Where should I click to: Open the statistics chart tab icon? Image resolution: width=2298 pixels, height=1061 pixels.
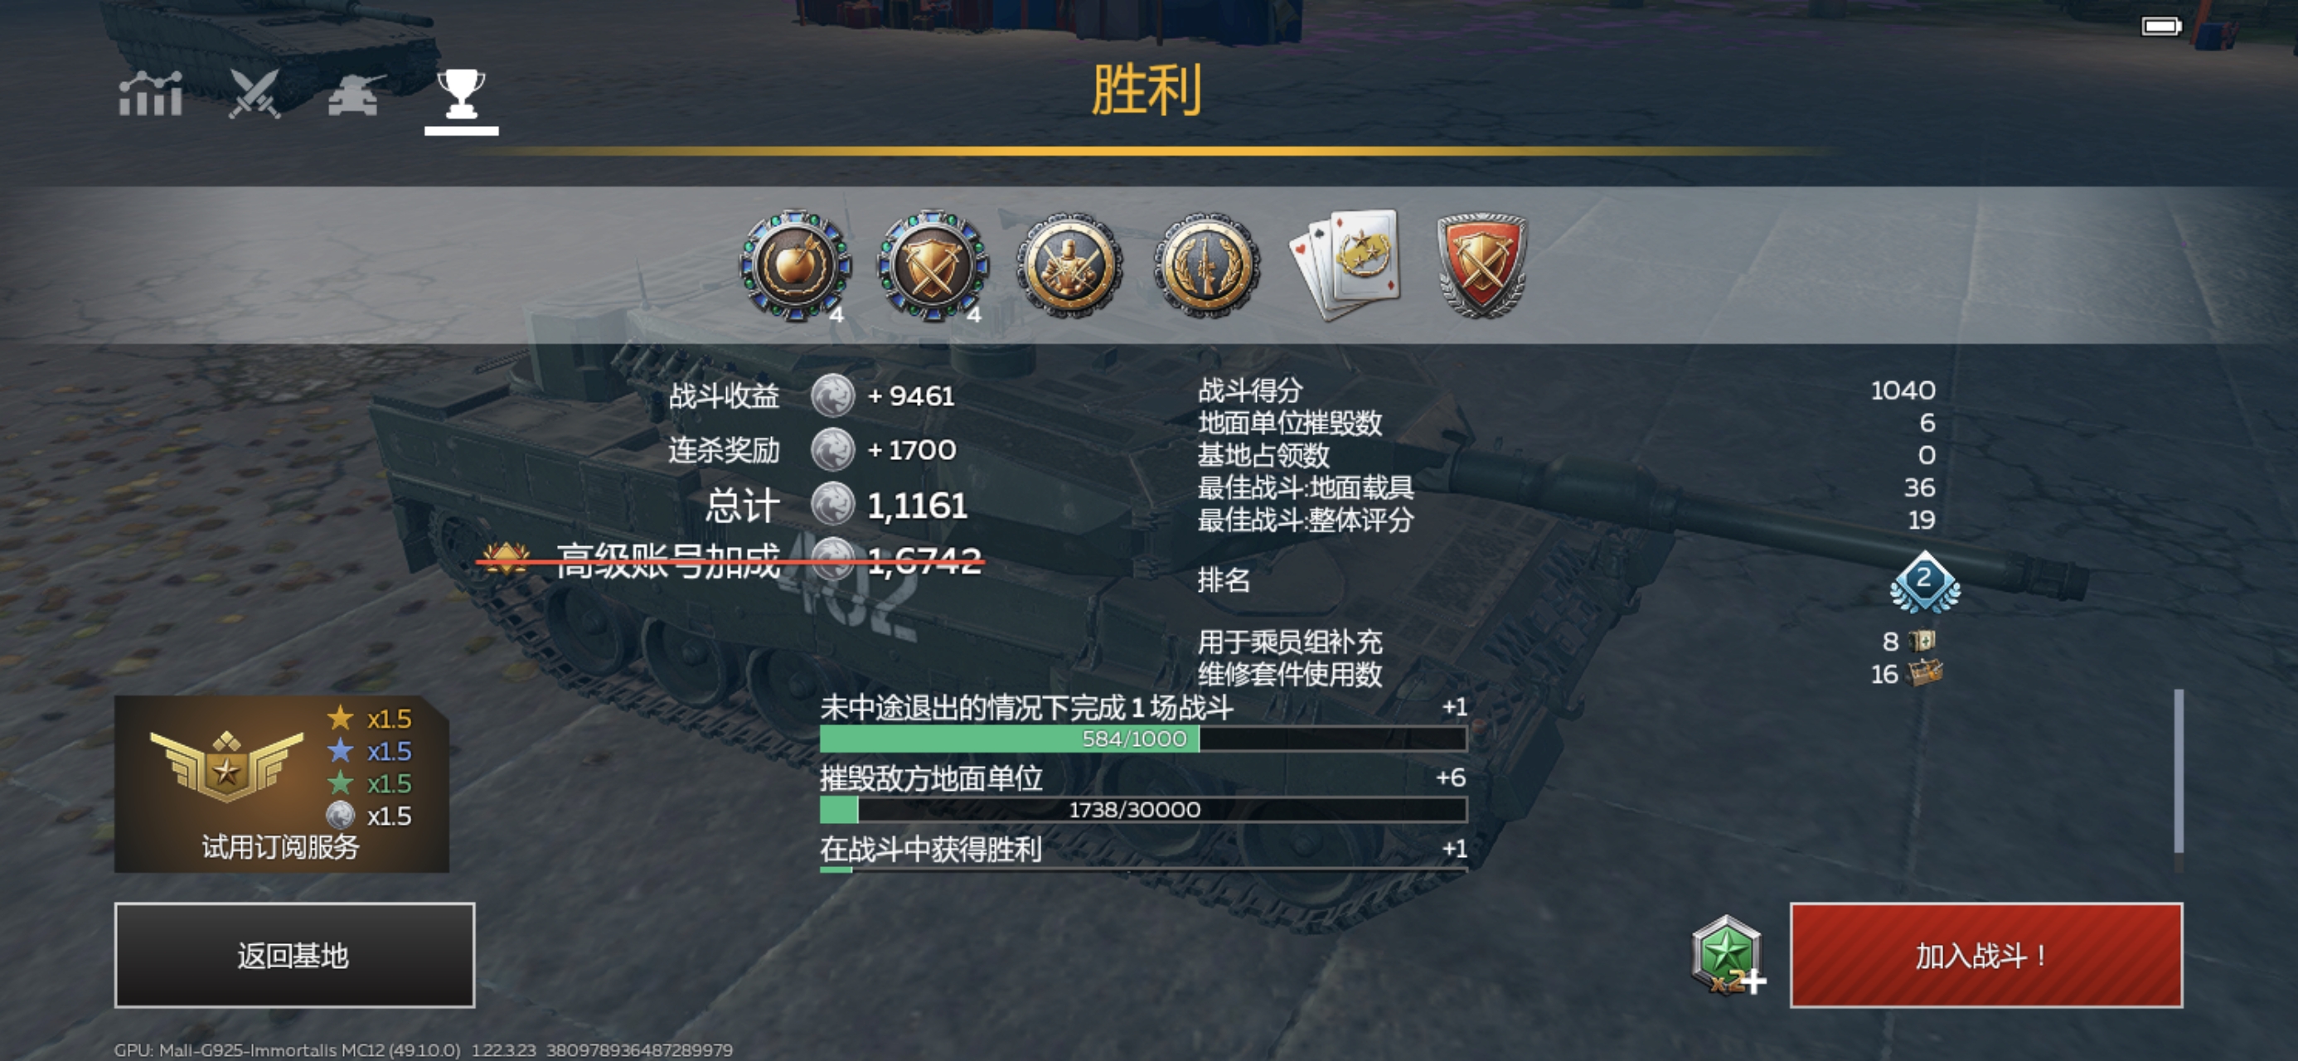click(151, 94)
